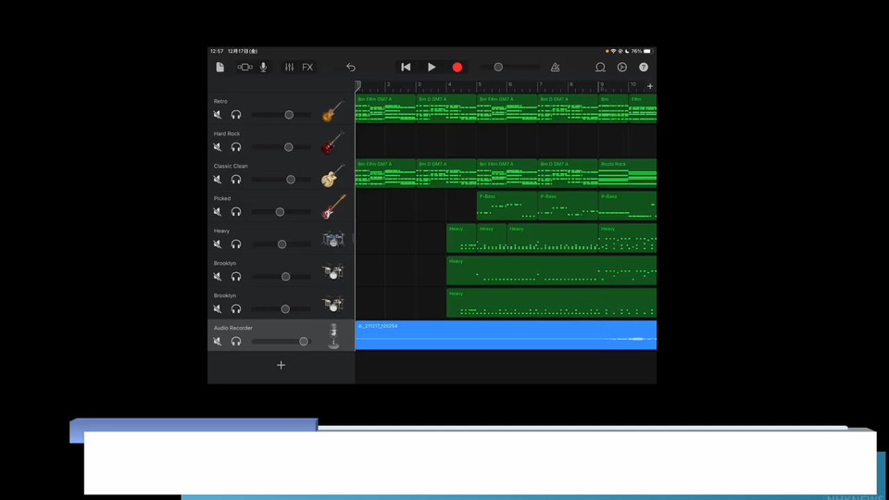Open song settings
This screenshot has width=889, height=500.
pyautogui.click(x=622, y=67)
